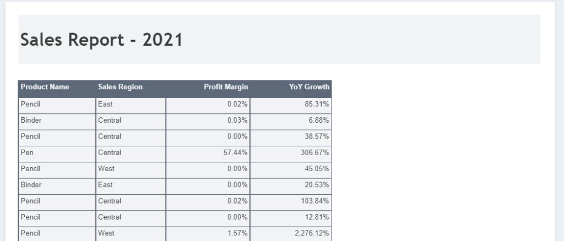Select the 45.05% growth cell
The image size is (564, 241).
pyautogui.click(x=317, y=168)
